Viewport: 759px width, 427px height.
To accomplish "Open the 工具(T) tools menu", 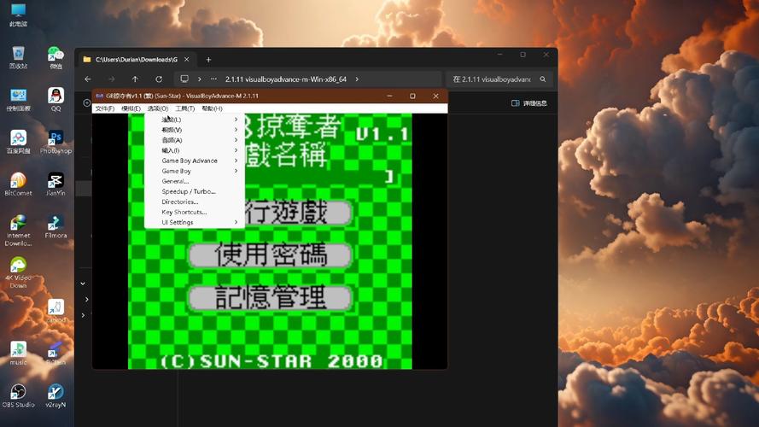I will tap(185, 108).
